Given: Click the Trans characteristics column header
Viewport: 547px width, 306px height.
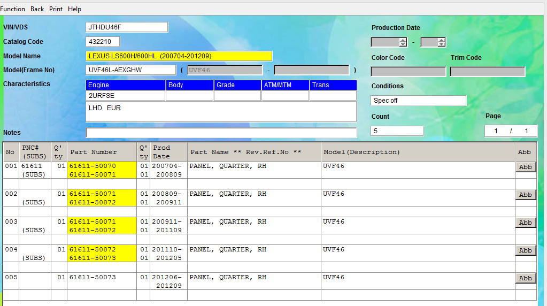Looking at the screenshot, I should click(333, 85).
